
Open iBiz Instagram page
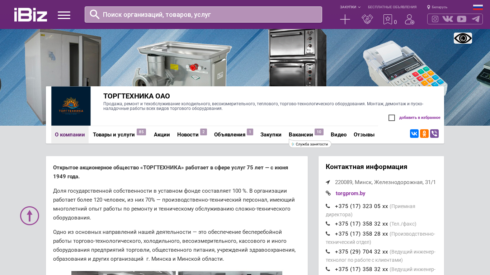[x=435, y=19]
